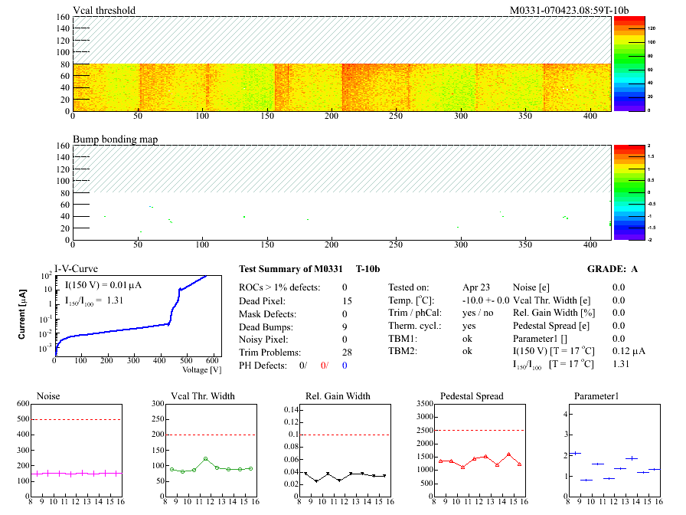Click the 'Tested on:' label
The width and height of the screenshot is (686, 515).
[x=409, y=287]
